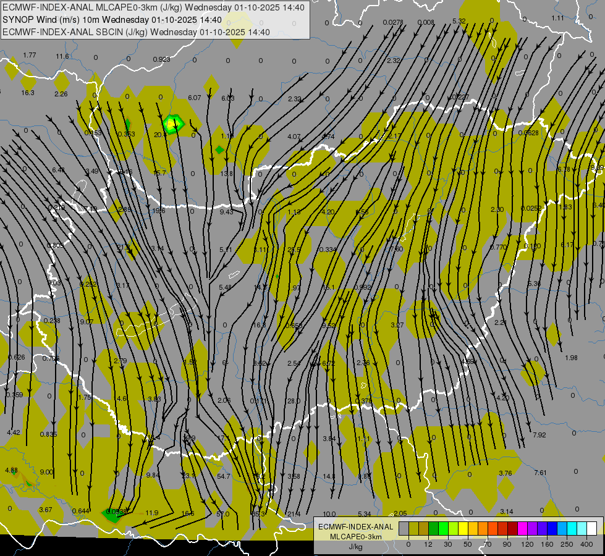The width and height of the screenshot is (605, 556).
Task: Click the map value 0.835
Action: pos(49,434)
